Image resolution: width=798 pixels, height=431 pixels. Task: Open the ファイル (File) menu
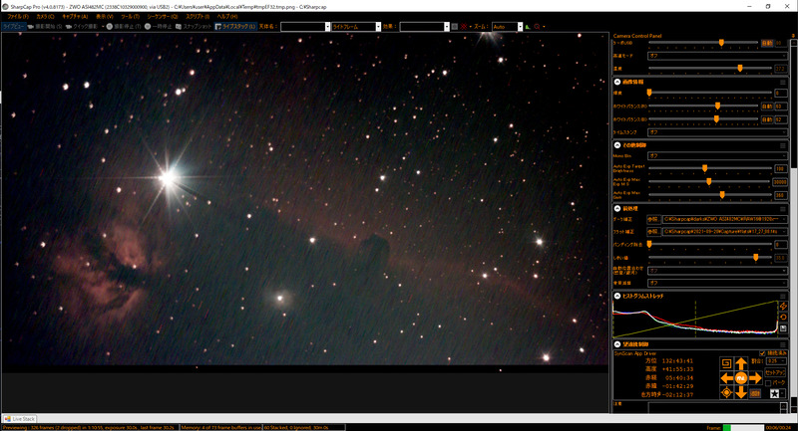pos(17,16)
